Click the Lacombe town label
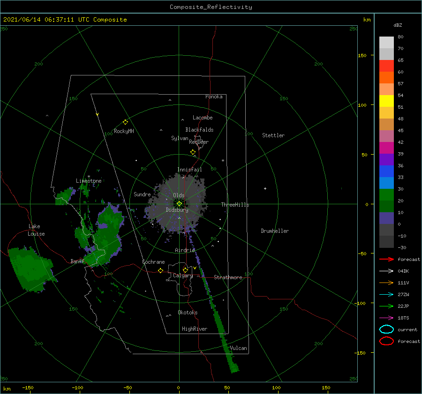This screenshot has width=422, height=394. coord(203,118)
